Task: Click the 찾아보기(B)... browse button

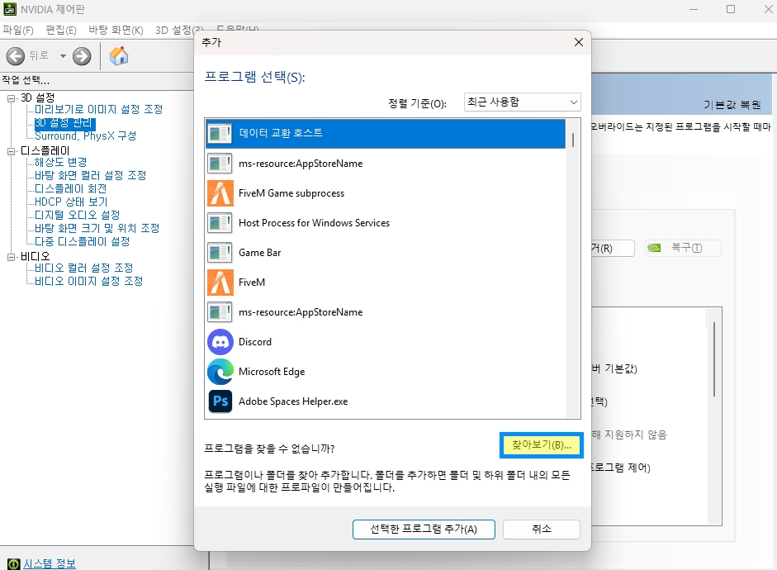Action: (x=542, y=444)
